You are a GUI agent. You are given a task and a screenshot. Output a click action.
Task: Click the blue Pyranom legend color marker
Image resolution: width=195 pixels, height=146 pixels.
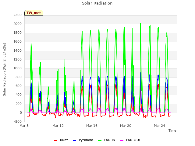[x=74, y=141]
